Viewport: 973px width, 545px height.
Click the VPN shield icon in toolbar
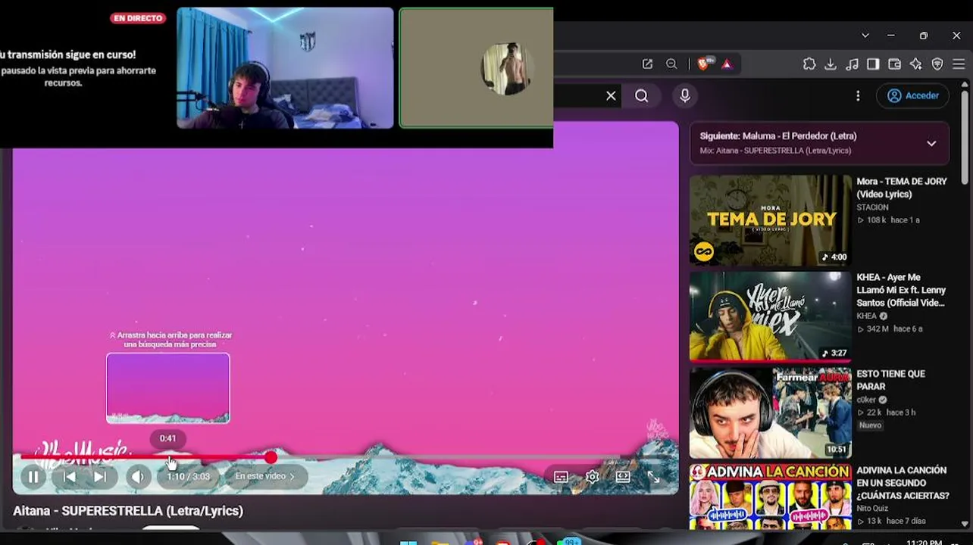[x=937, y=64]
